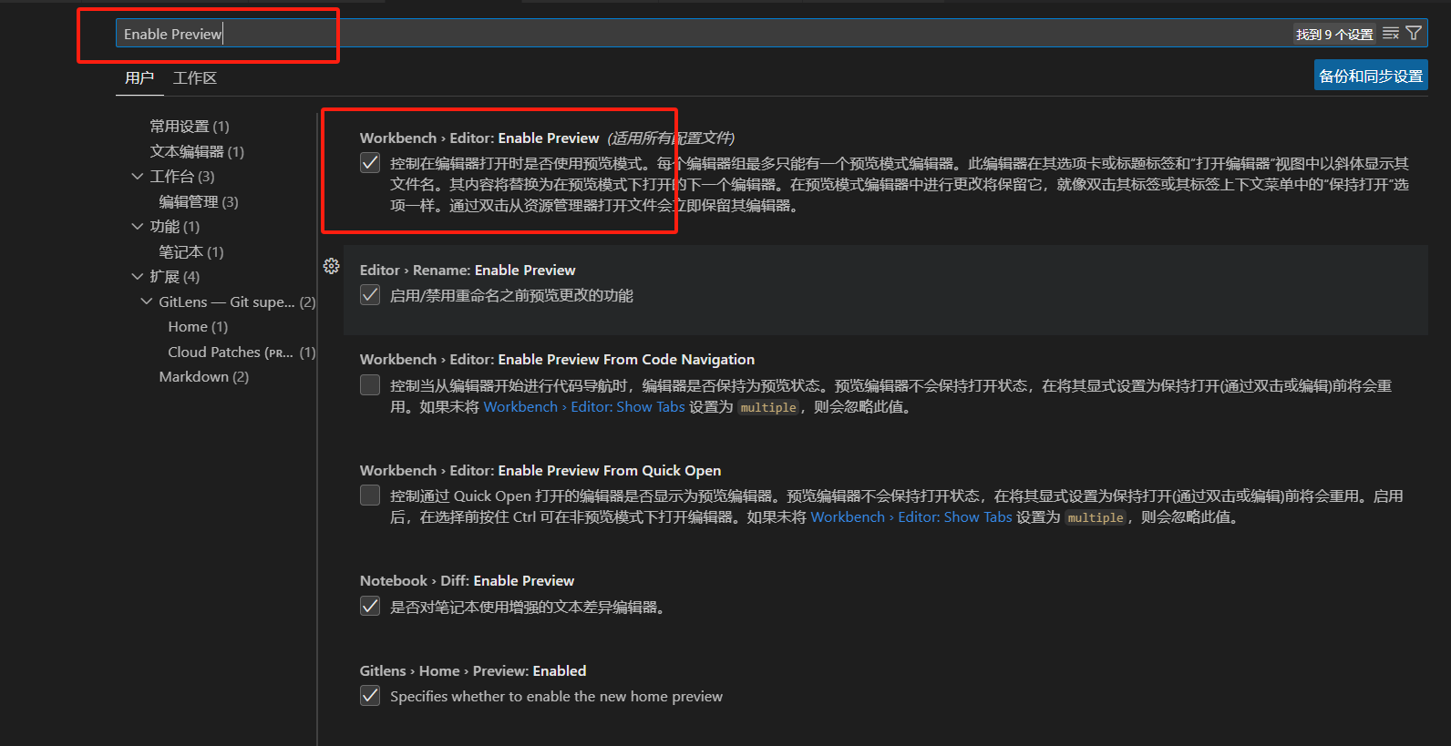Click the clear settings search input icon
Viewport: 1451px width, 746px height.
pos(1390,34)
